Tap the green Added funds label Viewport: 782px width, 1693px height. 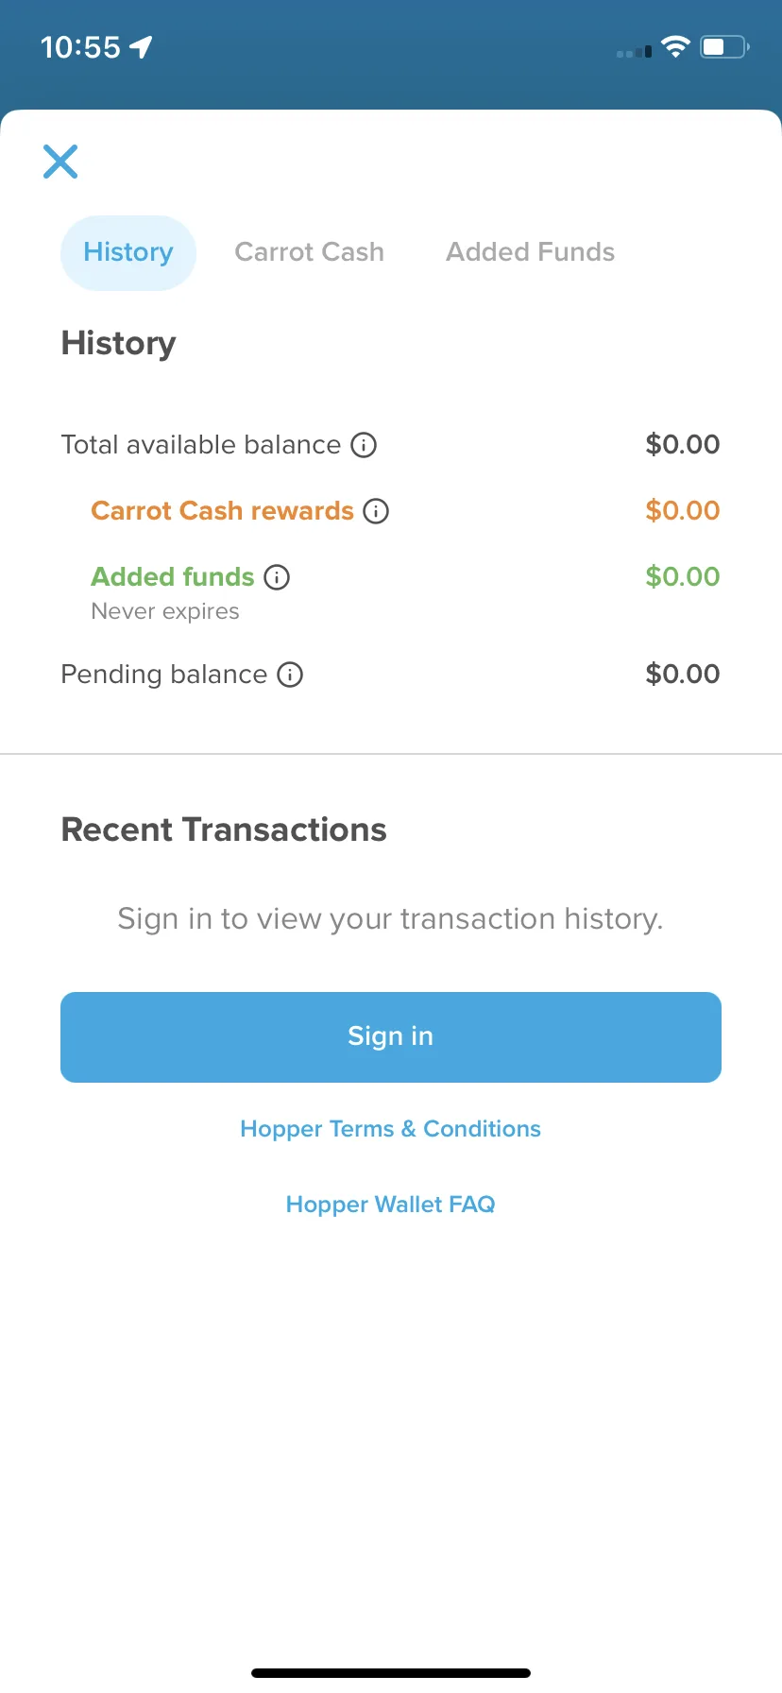[173, 577]
